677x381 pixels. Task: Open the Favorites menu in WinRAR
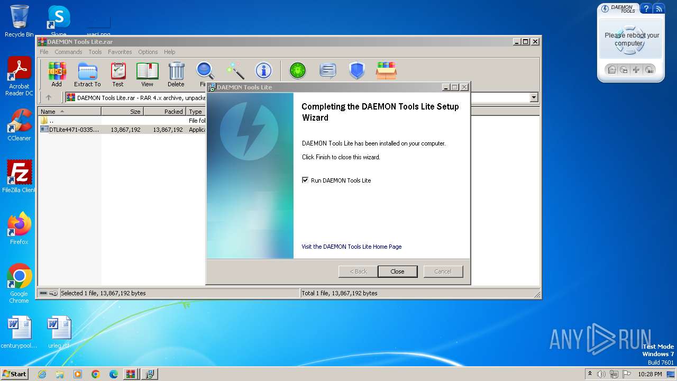pos(120,52)
